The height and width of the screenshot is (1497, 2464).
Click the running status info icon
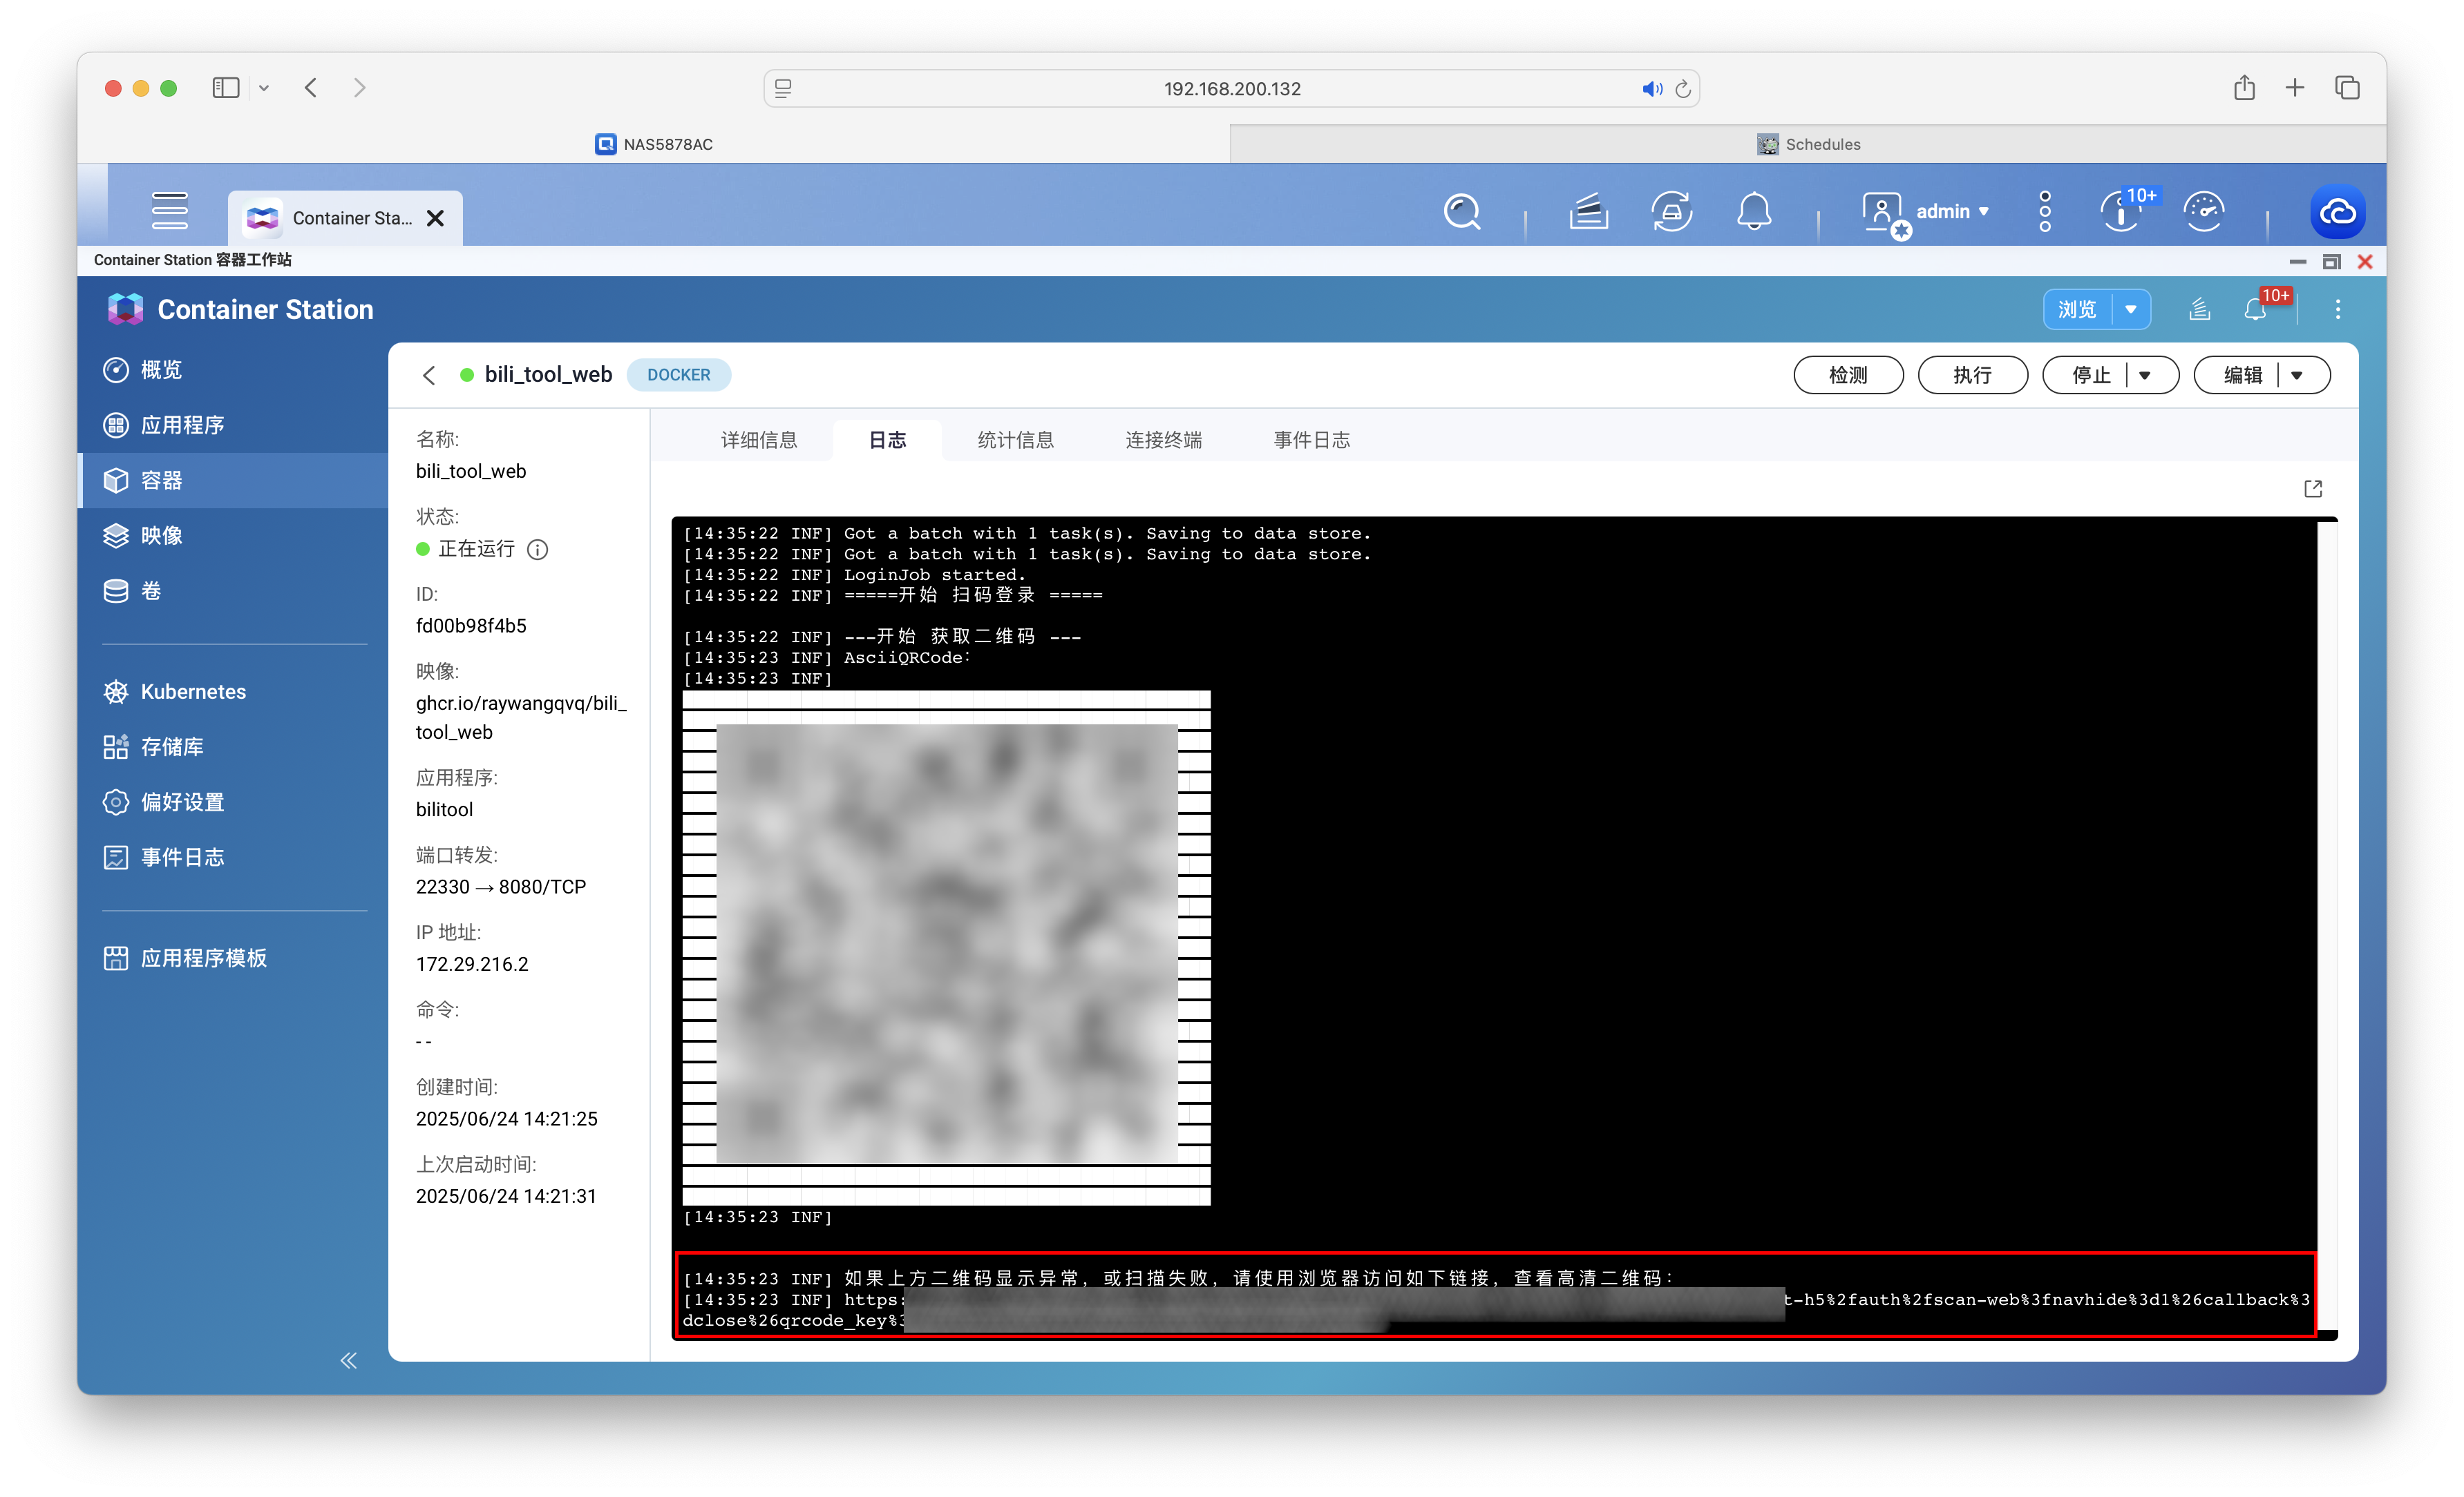pos(538,550)
